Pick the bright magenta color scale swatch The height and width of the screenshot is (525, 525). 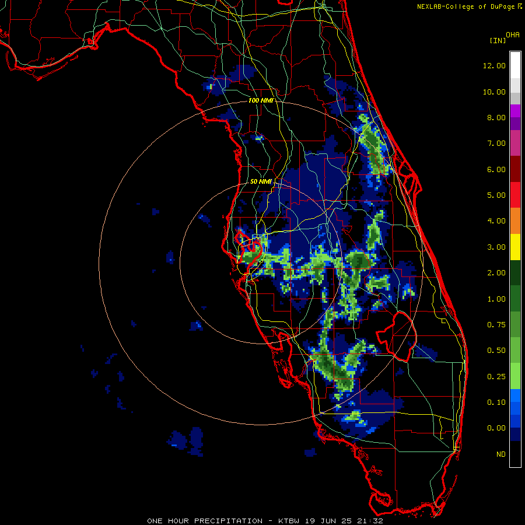[x=515, y=111]
